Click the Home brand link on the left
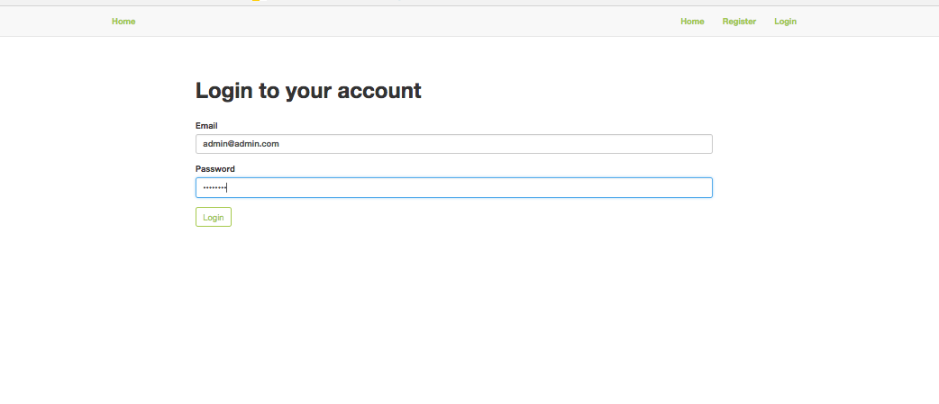 [123, 22]
